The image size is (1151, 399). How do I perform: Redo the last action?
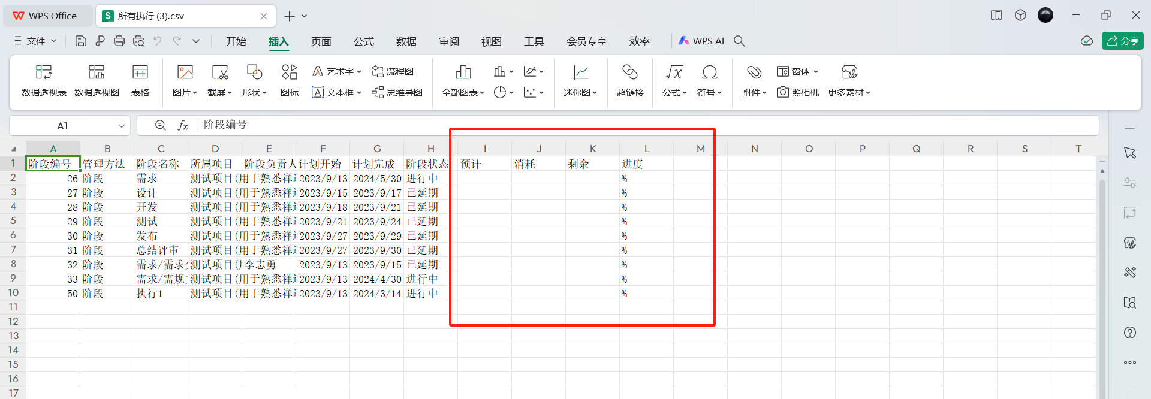(177, 41)
